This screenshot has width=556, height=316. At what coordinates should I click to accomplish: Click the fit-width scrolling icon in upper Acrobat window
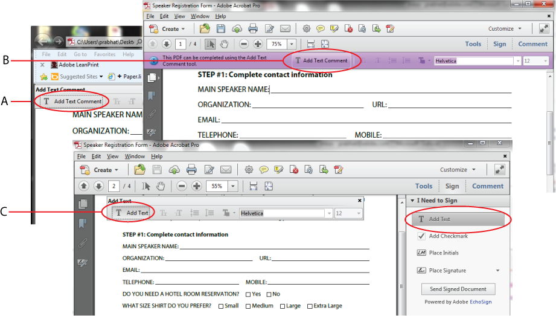tap(311, 44)
